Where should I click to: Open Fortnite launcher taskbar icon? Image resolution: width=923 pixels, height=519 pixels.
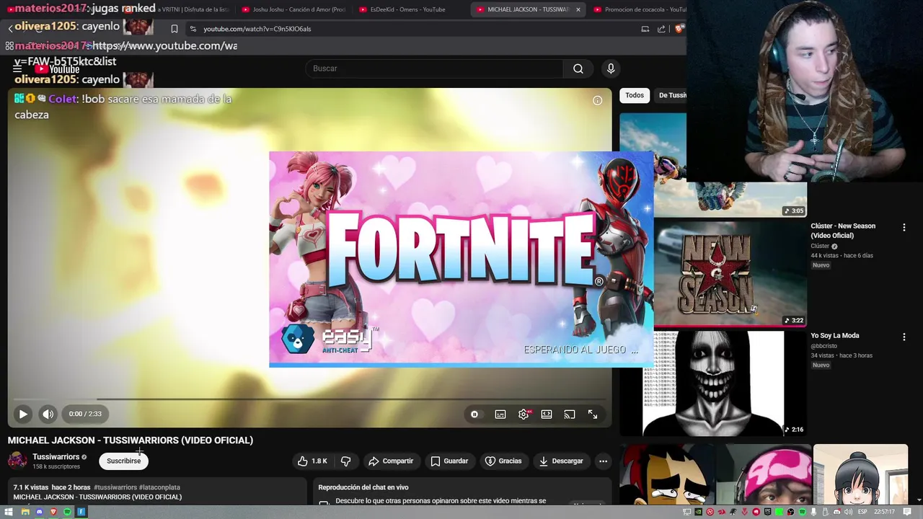click(81, 512)
